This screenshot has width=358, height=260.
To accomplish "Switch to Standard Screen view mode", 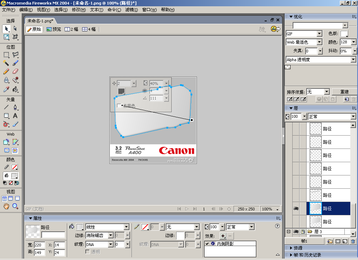I will coord(4,198).
